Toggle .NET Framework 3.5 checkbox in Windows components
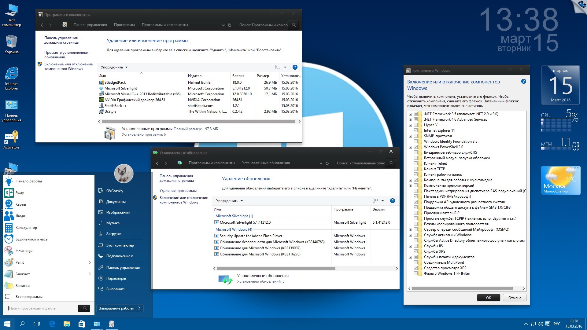587x330 pixels. tap(415, 114)
